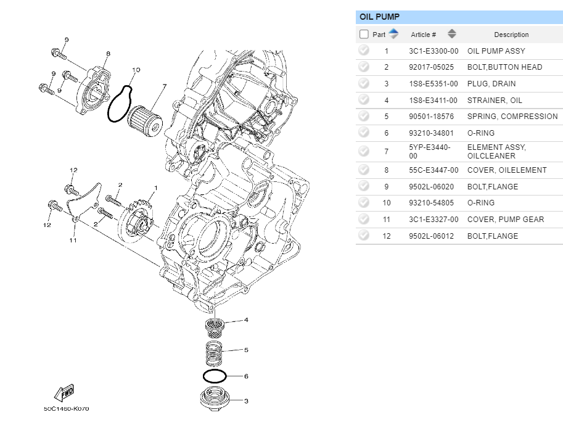This screenshot has height=425, width=563.
Task: Click the O-ring labeled 10 in diagram
Action: point(120,104)
